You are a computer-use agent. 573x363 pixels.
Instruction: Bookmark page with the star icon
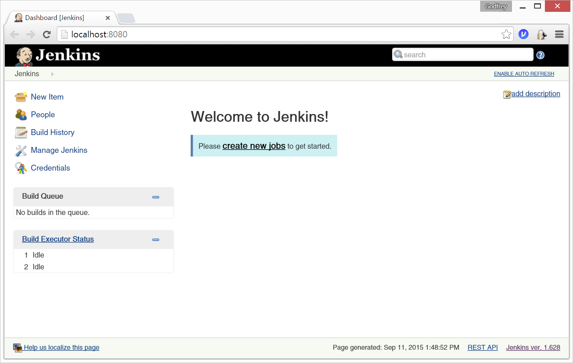tap(506, 34)
